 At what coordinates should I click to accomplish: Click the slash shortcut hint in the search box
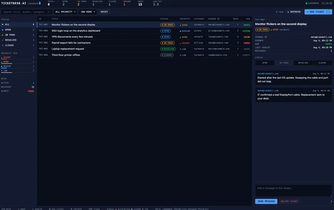pyautogui.click(x=49, y=12)
